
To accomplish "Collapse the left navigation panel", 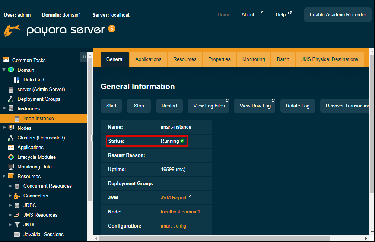I will (x=84, y=57).
